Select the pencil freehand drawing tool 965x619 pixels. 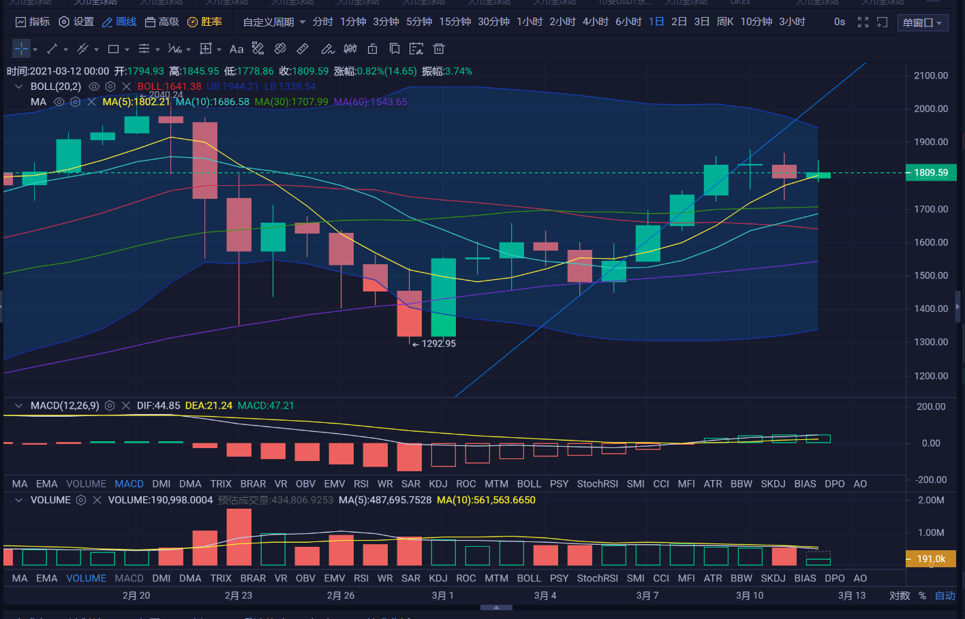327,49
